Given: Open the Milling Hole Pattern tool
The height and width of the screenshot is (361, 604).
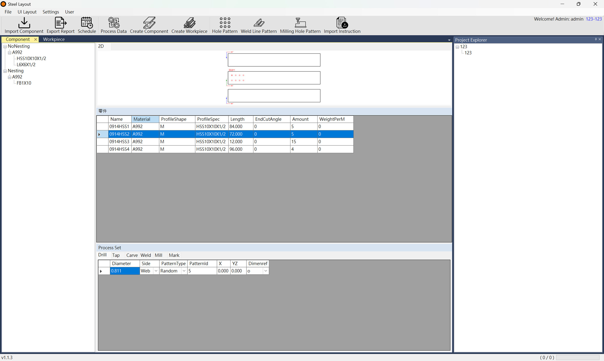Looking at the screenshot, I should click(300, 25).
